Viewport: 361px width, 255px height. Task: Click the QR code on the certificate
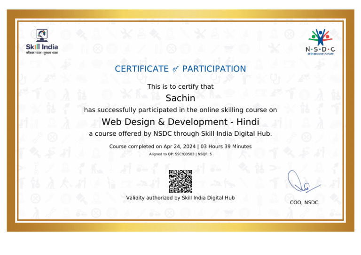pyautogui.click(x=180, y=181)
